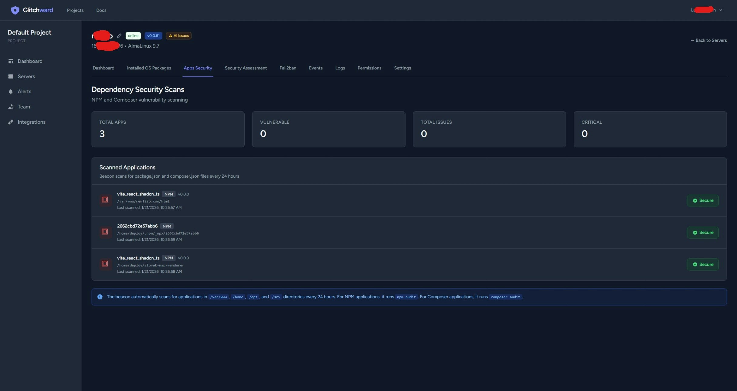Click the Glitchward shield logo icon
The height and width of the screenshot is (391, 737).
click(x=15, y=10)
